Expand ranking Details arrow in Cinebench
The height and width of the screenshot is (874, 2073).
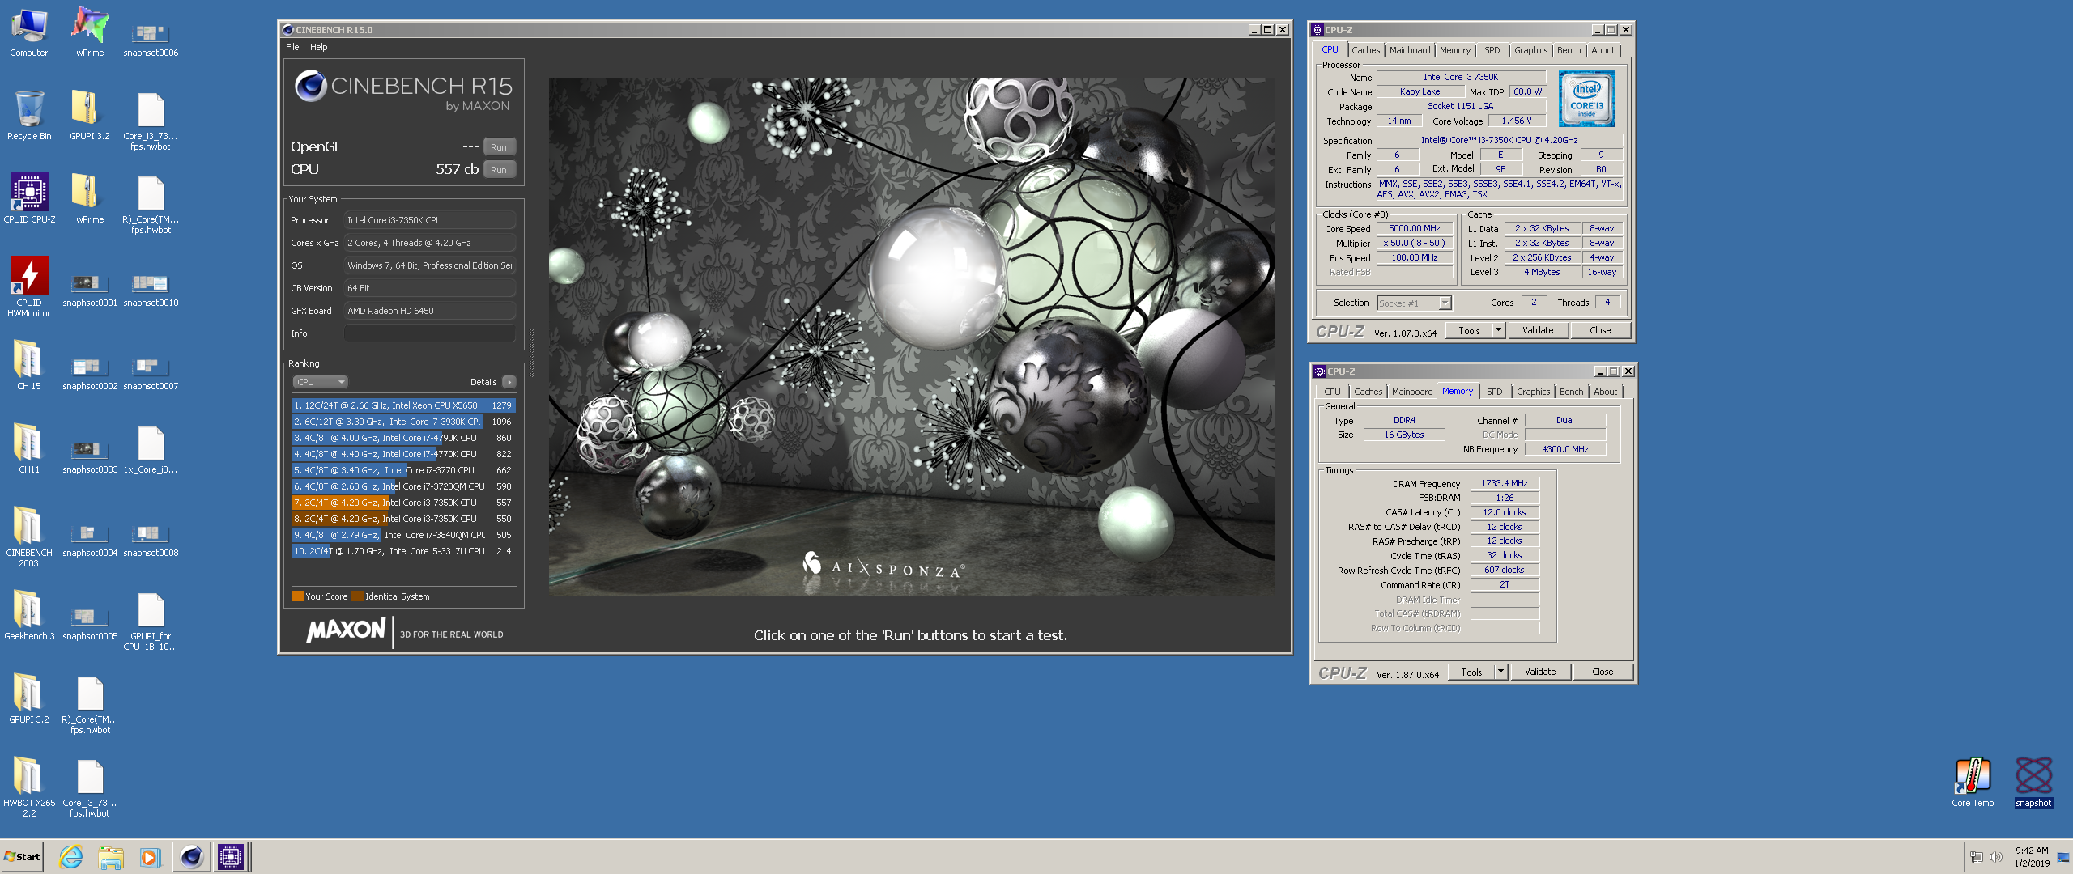tap(509, 382)
